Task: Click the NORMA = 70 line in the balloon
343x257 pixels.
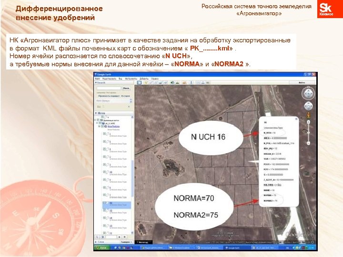Action: tap(270, 196)
